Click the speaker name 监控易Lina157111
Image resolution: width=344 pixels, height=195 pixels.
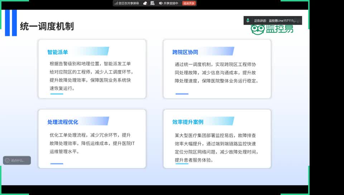(283, 21)
